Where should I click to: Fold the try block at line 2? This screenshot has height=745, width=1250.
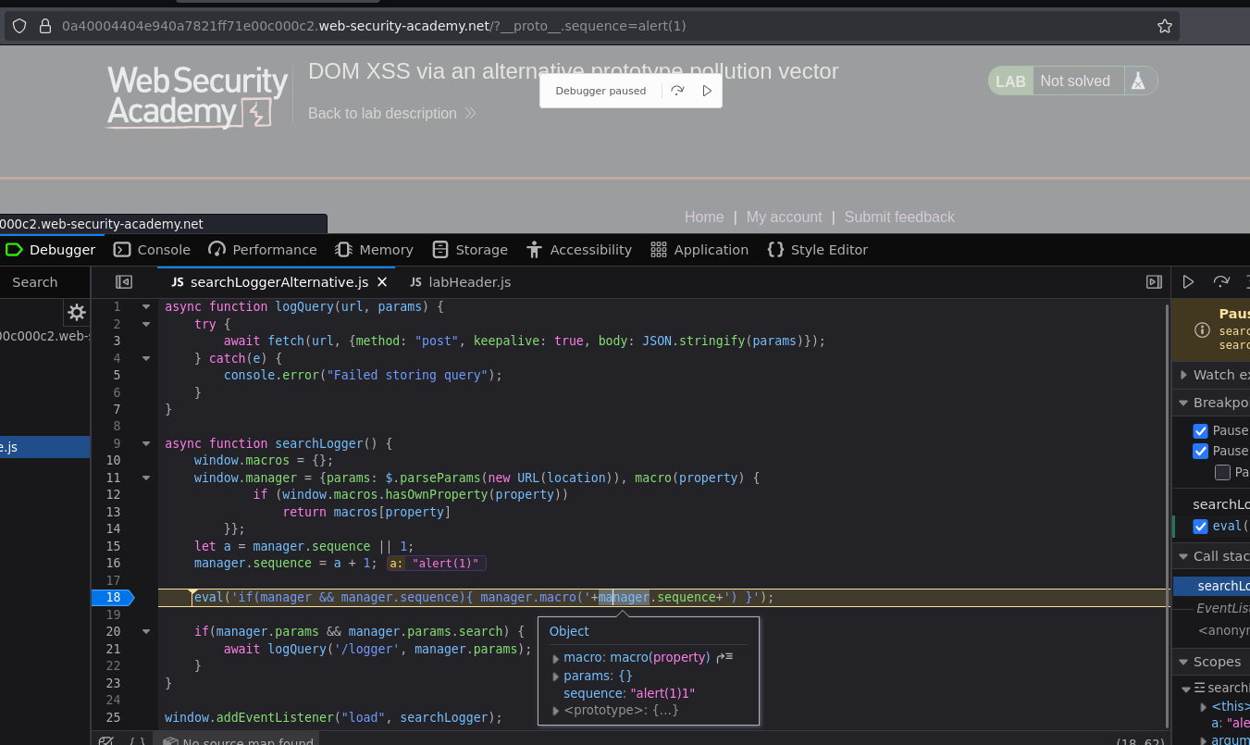tap(145, 324)
